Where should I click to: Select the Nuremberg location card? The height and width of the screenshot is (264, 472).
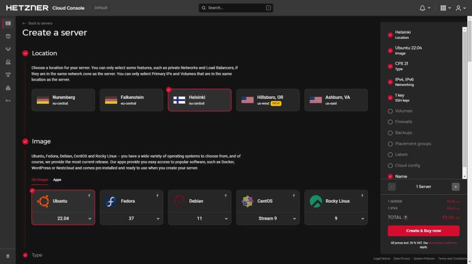click(x=63, y=100)
